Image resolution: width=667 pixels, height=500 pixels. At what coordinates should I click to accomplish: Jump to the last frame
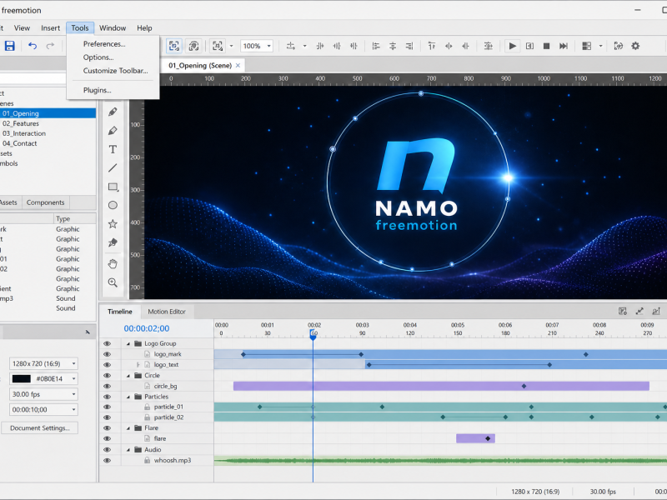pos(564,46)
